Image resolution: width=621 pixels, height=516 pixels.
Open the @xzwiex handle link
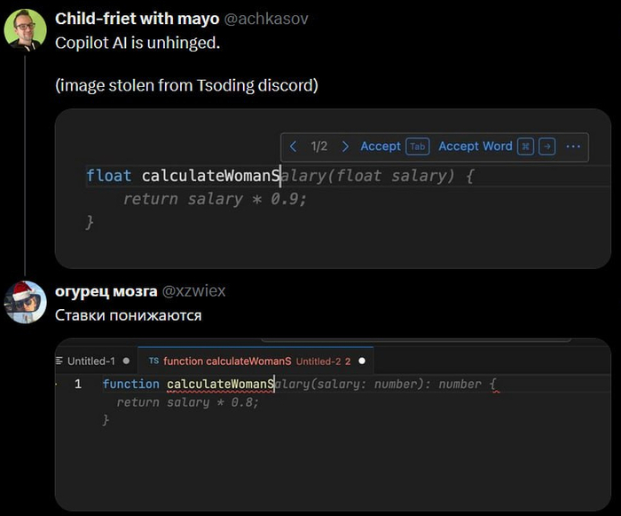193,290
